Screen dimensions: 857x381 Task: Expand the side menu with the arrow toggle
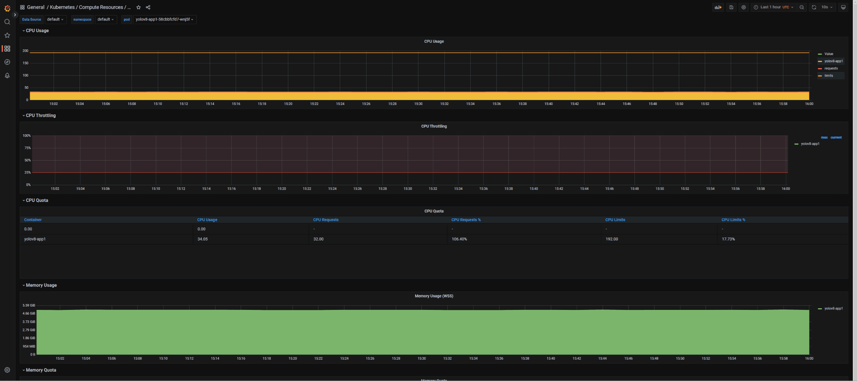[15, 15]
